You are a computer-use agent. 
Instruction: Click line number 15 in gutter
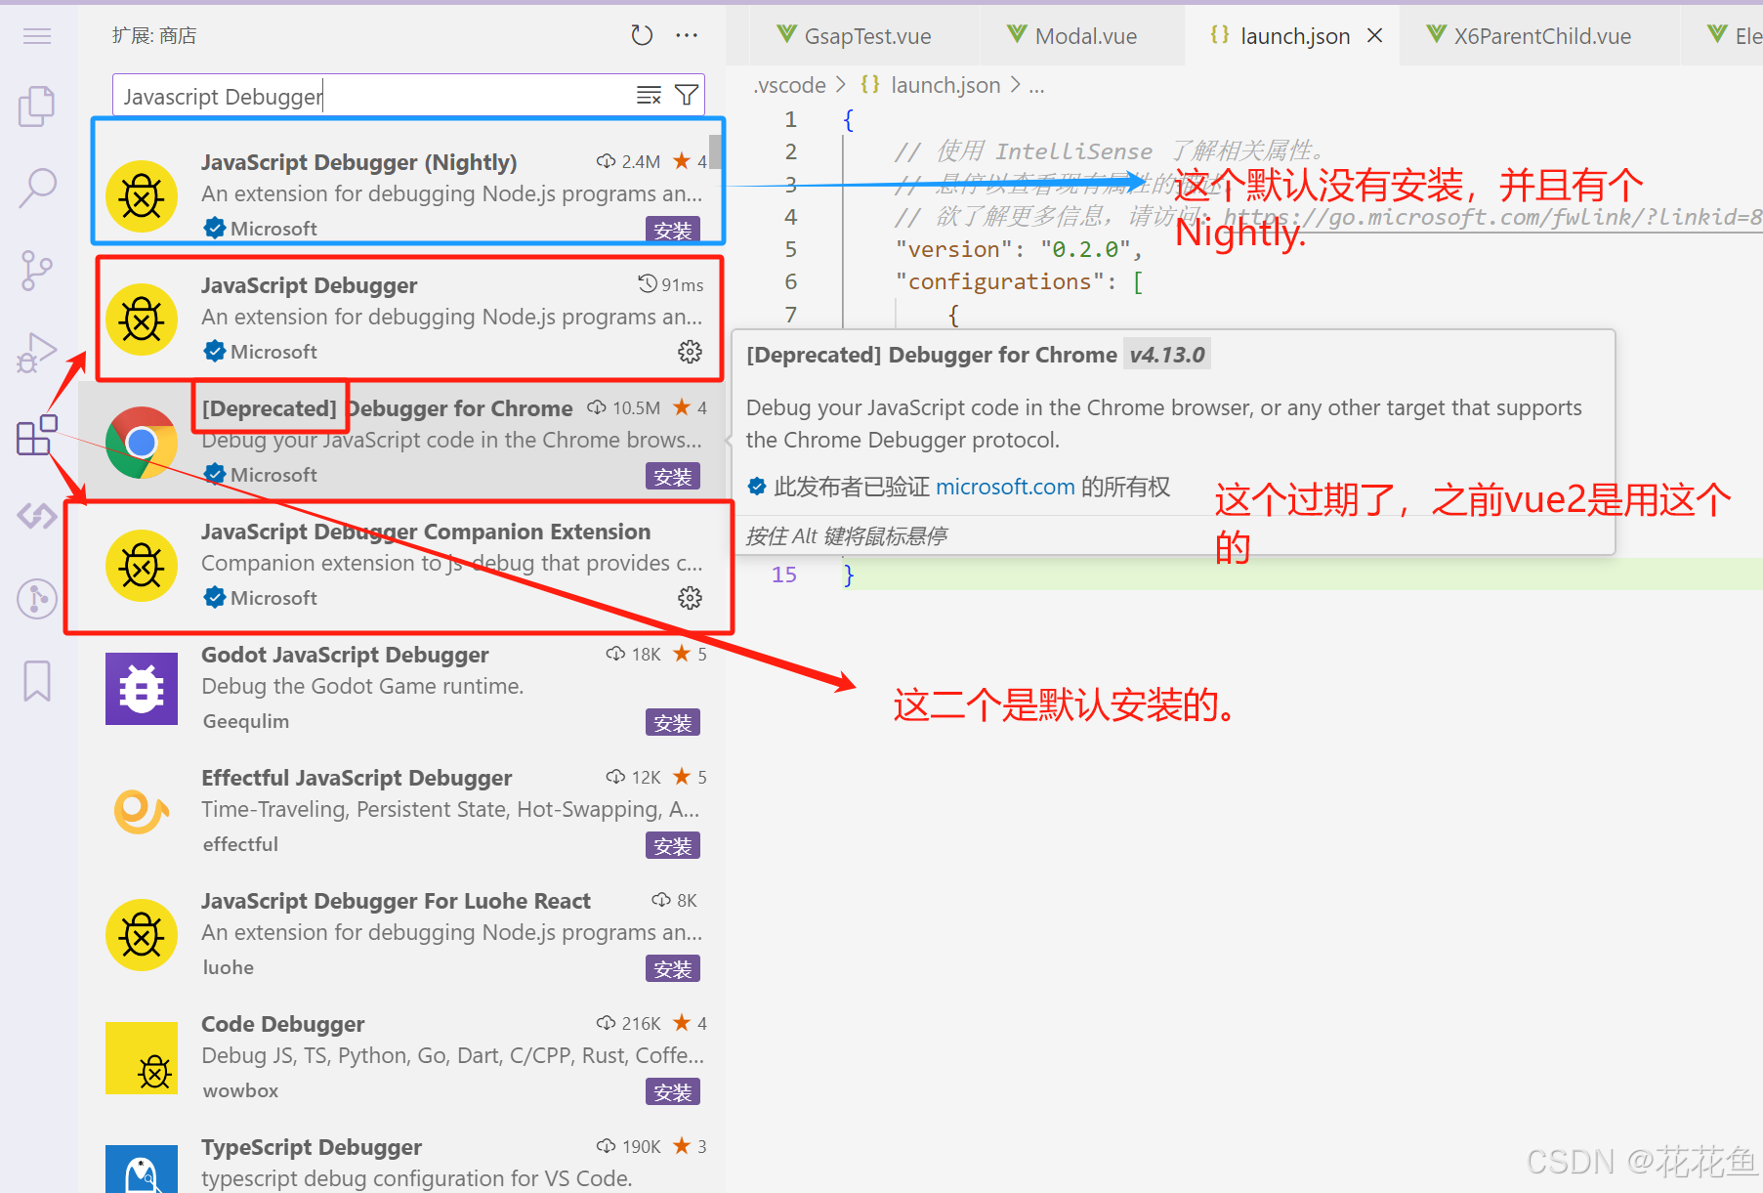point(784,575)
